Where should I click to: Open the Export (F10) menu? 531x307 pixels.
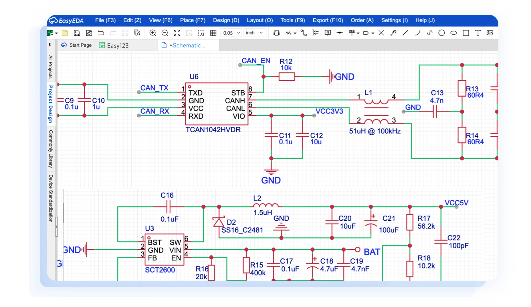(328, 20)
